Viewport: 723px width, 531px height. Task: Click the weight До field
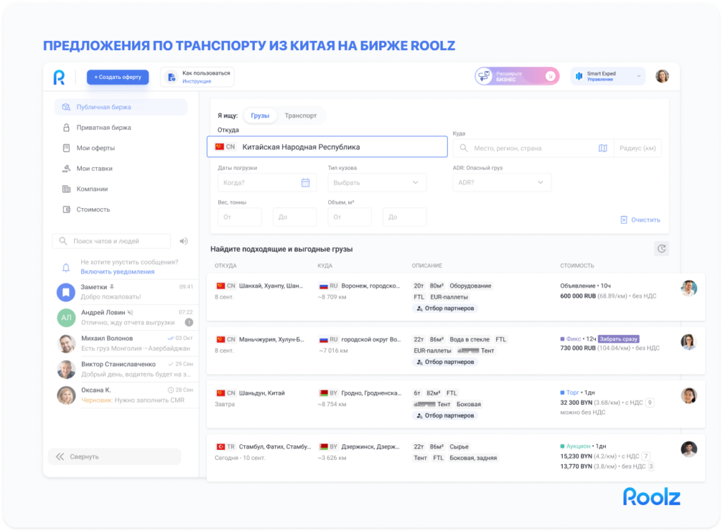click(x=294, y=217)
